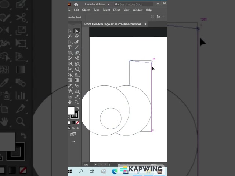Choose the Blend tool
Image resolution: width=235 pixels, height=176 pixels.
(x=77, y=86)
